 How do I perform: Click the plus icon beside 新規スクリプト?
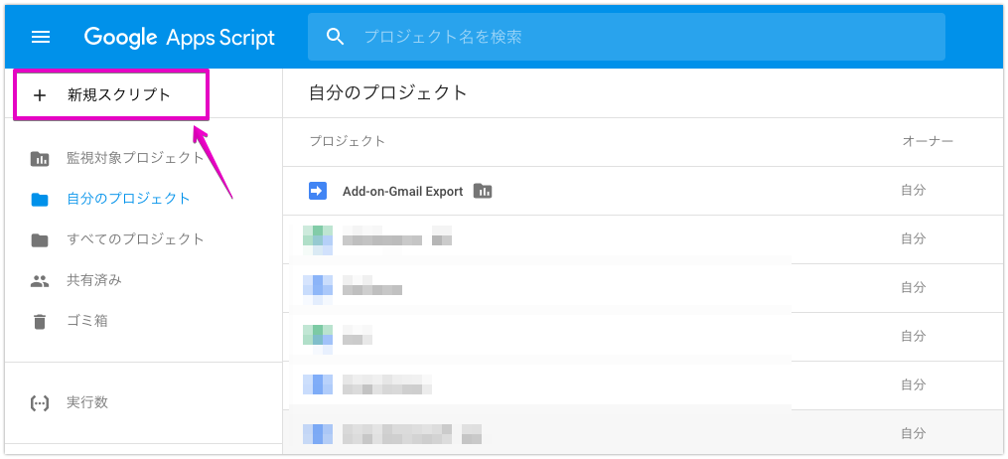(40, 95)
